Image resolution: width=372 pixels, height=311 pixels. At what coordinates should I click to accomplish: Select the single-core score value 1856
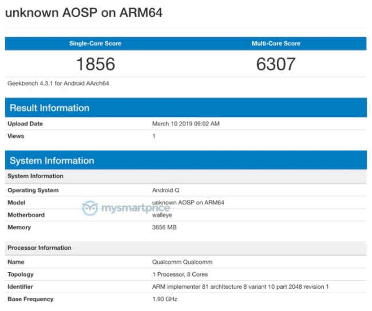[96, 64]
